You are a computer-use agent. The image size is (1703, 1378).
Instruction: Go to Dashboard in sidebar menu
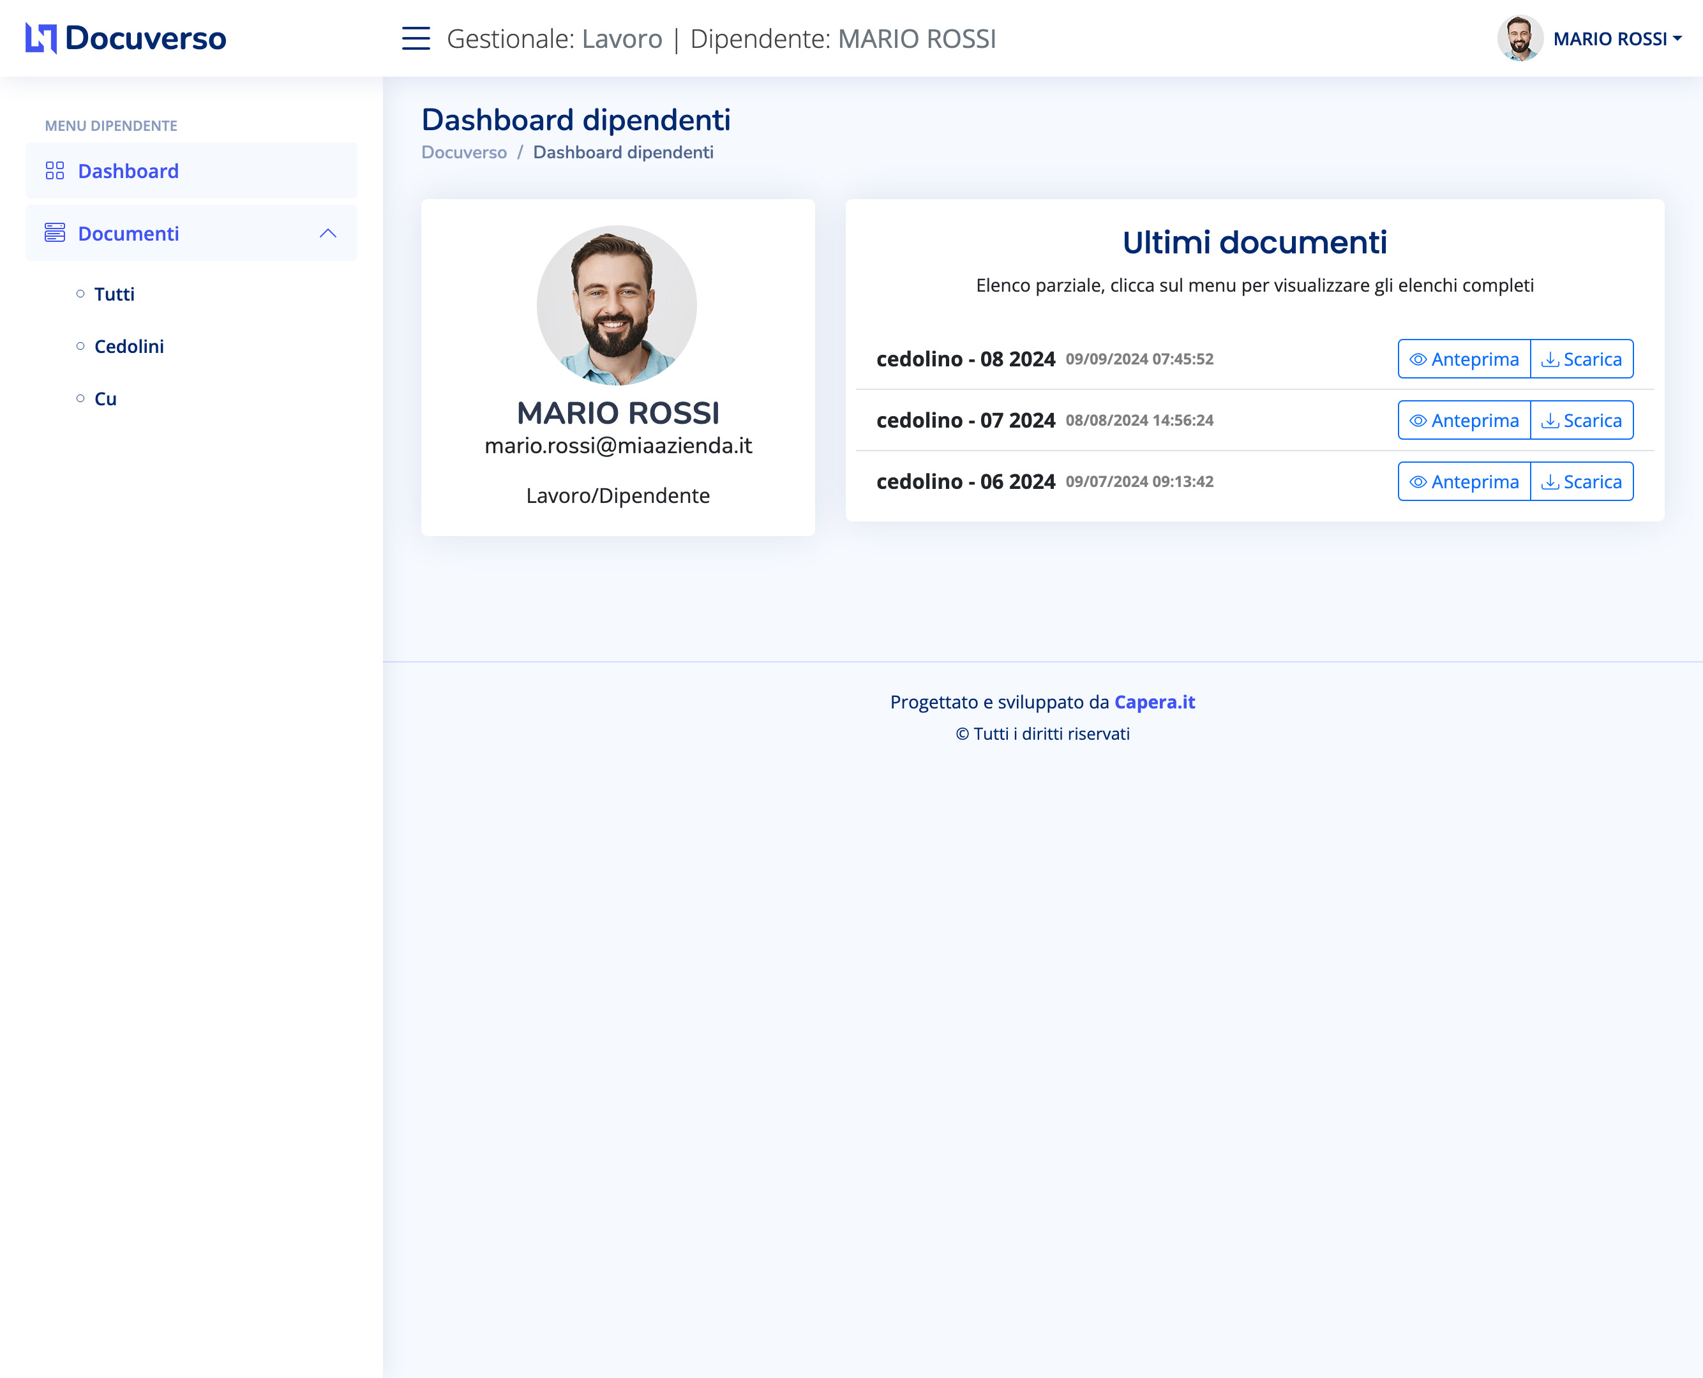click(x=128, y=170)
